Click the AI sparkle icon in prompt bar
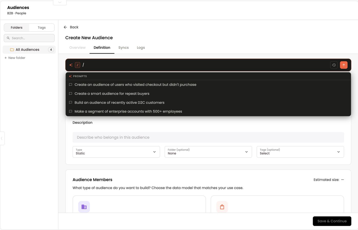358x230 pixels. (x=71, y=65)
